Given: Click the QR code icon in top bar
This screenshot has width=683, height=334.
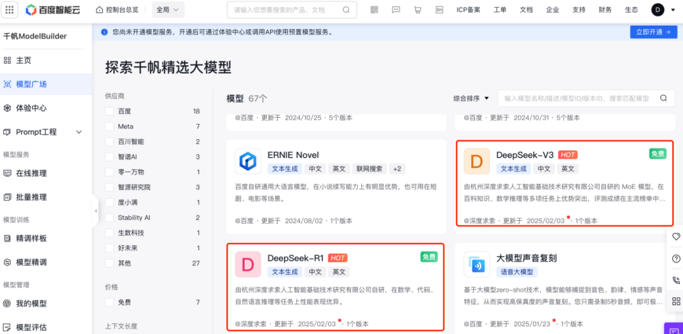Looking at the screenshot, I should [x=374, y=10].
